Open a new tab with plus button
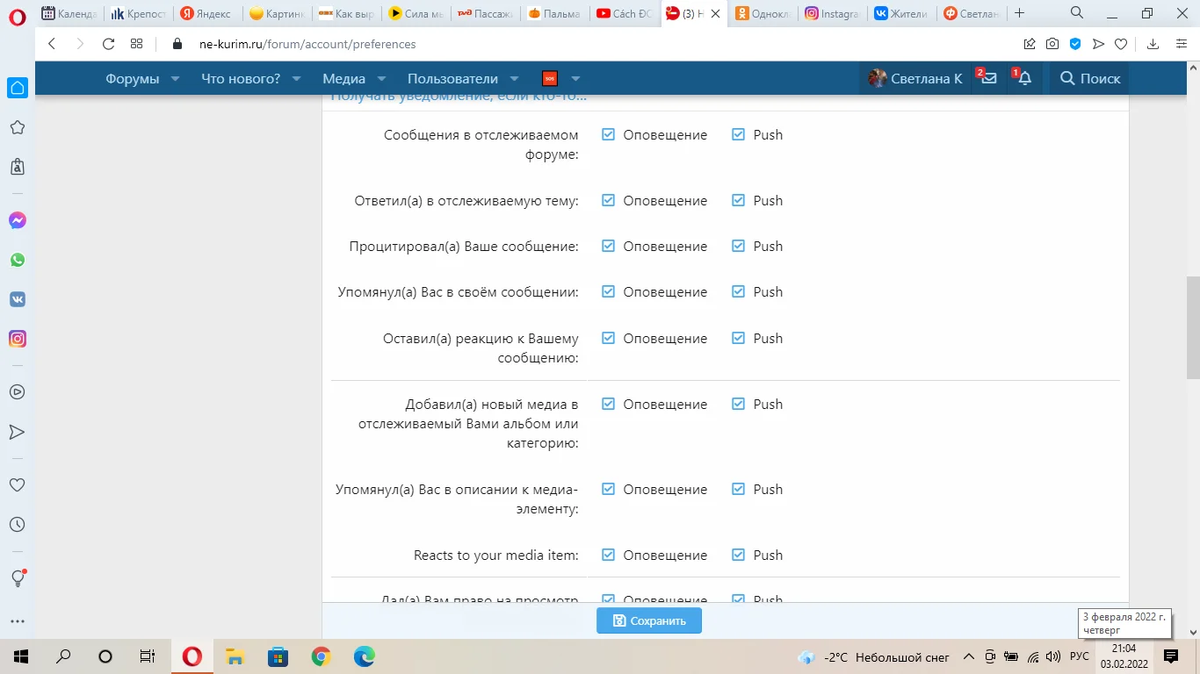This screenshot has width=1200, height=674. [1020, 13]
